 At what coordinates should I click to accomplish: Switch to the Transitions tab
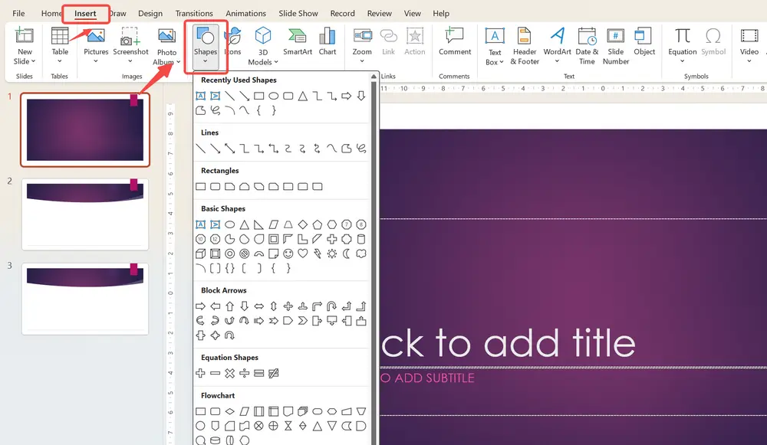(194, 13)
